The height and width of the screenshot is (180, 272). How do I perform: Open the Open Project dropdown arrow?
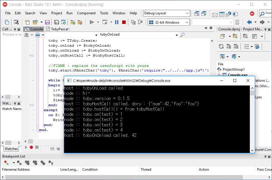pyautogui.click(x=41, y=22)
